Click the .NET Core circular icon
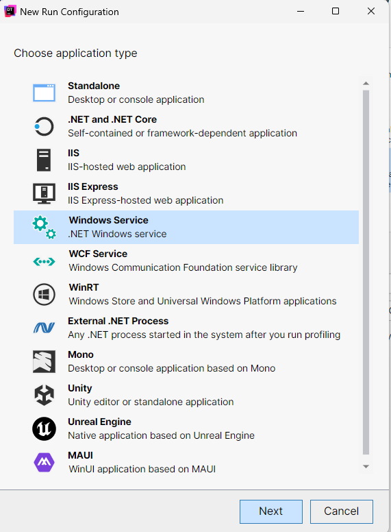Image resolution: width=391 pixels, height=532 pixels. tap(44, 126)
